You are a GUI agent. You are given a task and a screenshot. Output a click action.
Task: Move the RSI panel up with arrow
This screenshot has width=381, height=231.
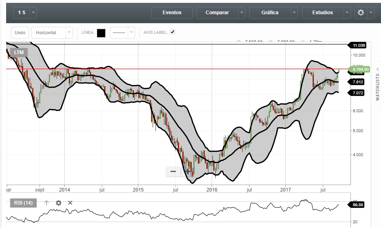click(46, 203)
